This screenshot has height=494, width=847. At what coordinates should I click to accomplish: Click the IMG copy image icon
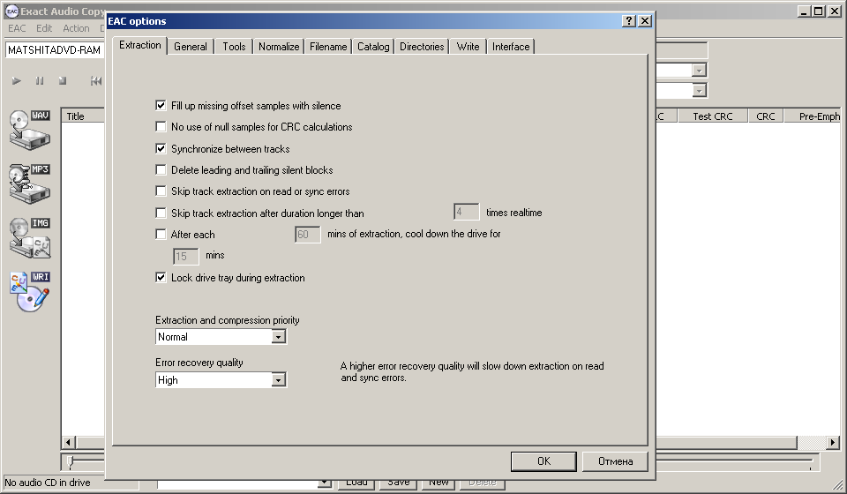coord(30,236)
